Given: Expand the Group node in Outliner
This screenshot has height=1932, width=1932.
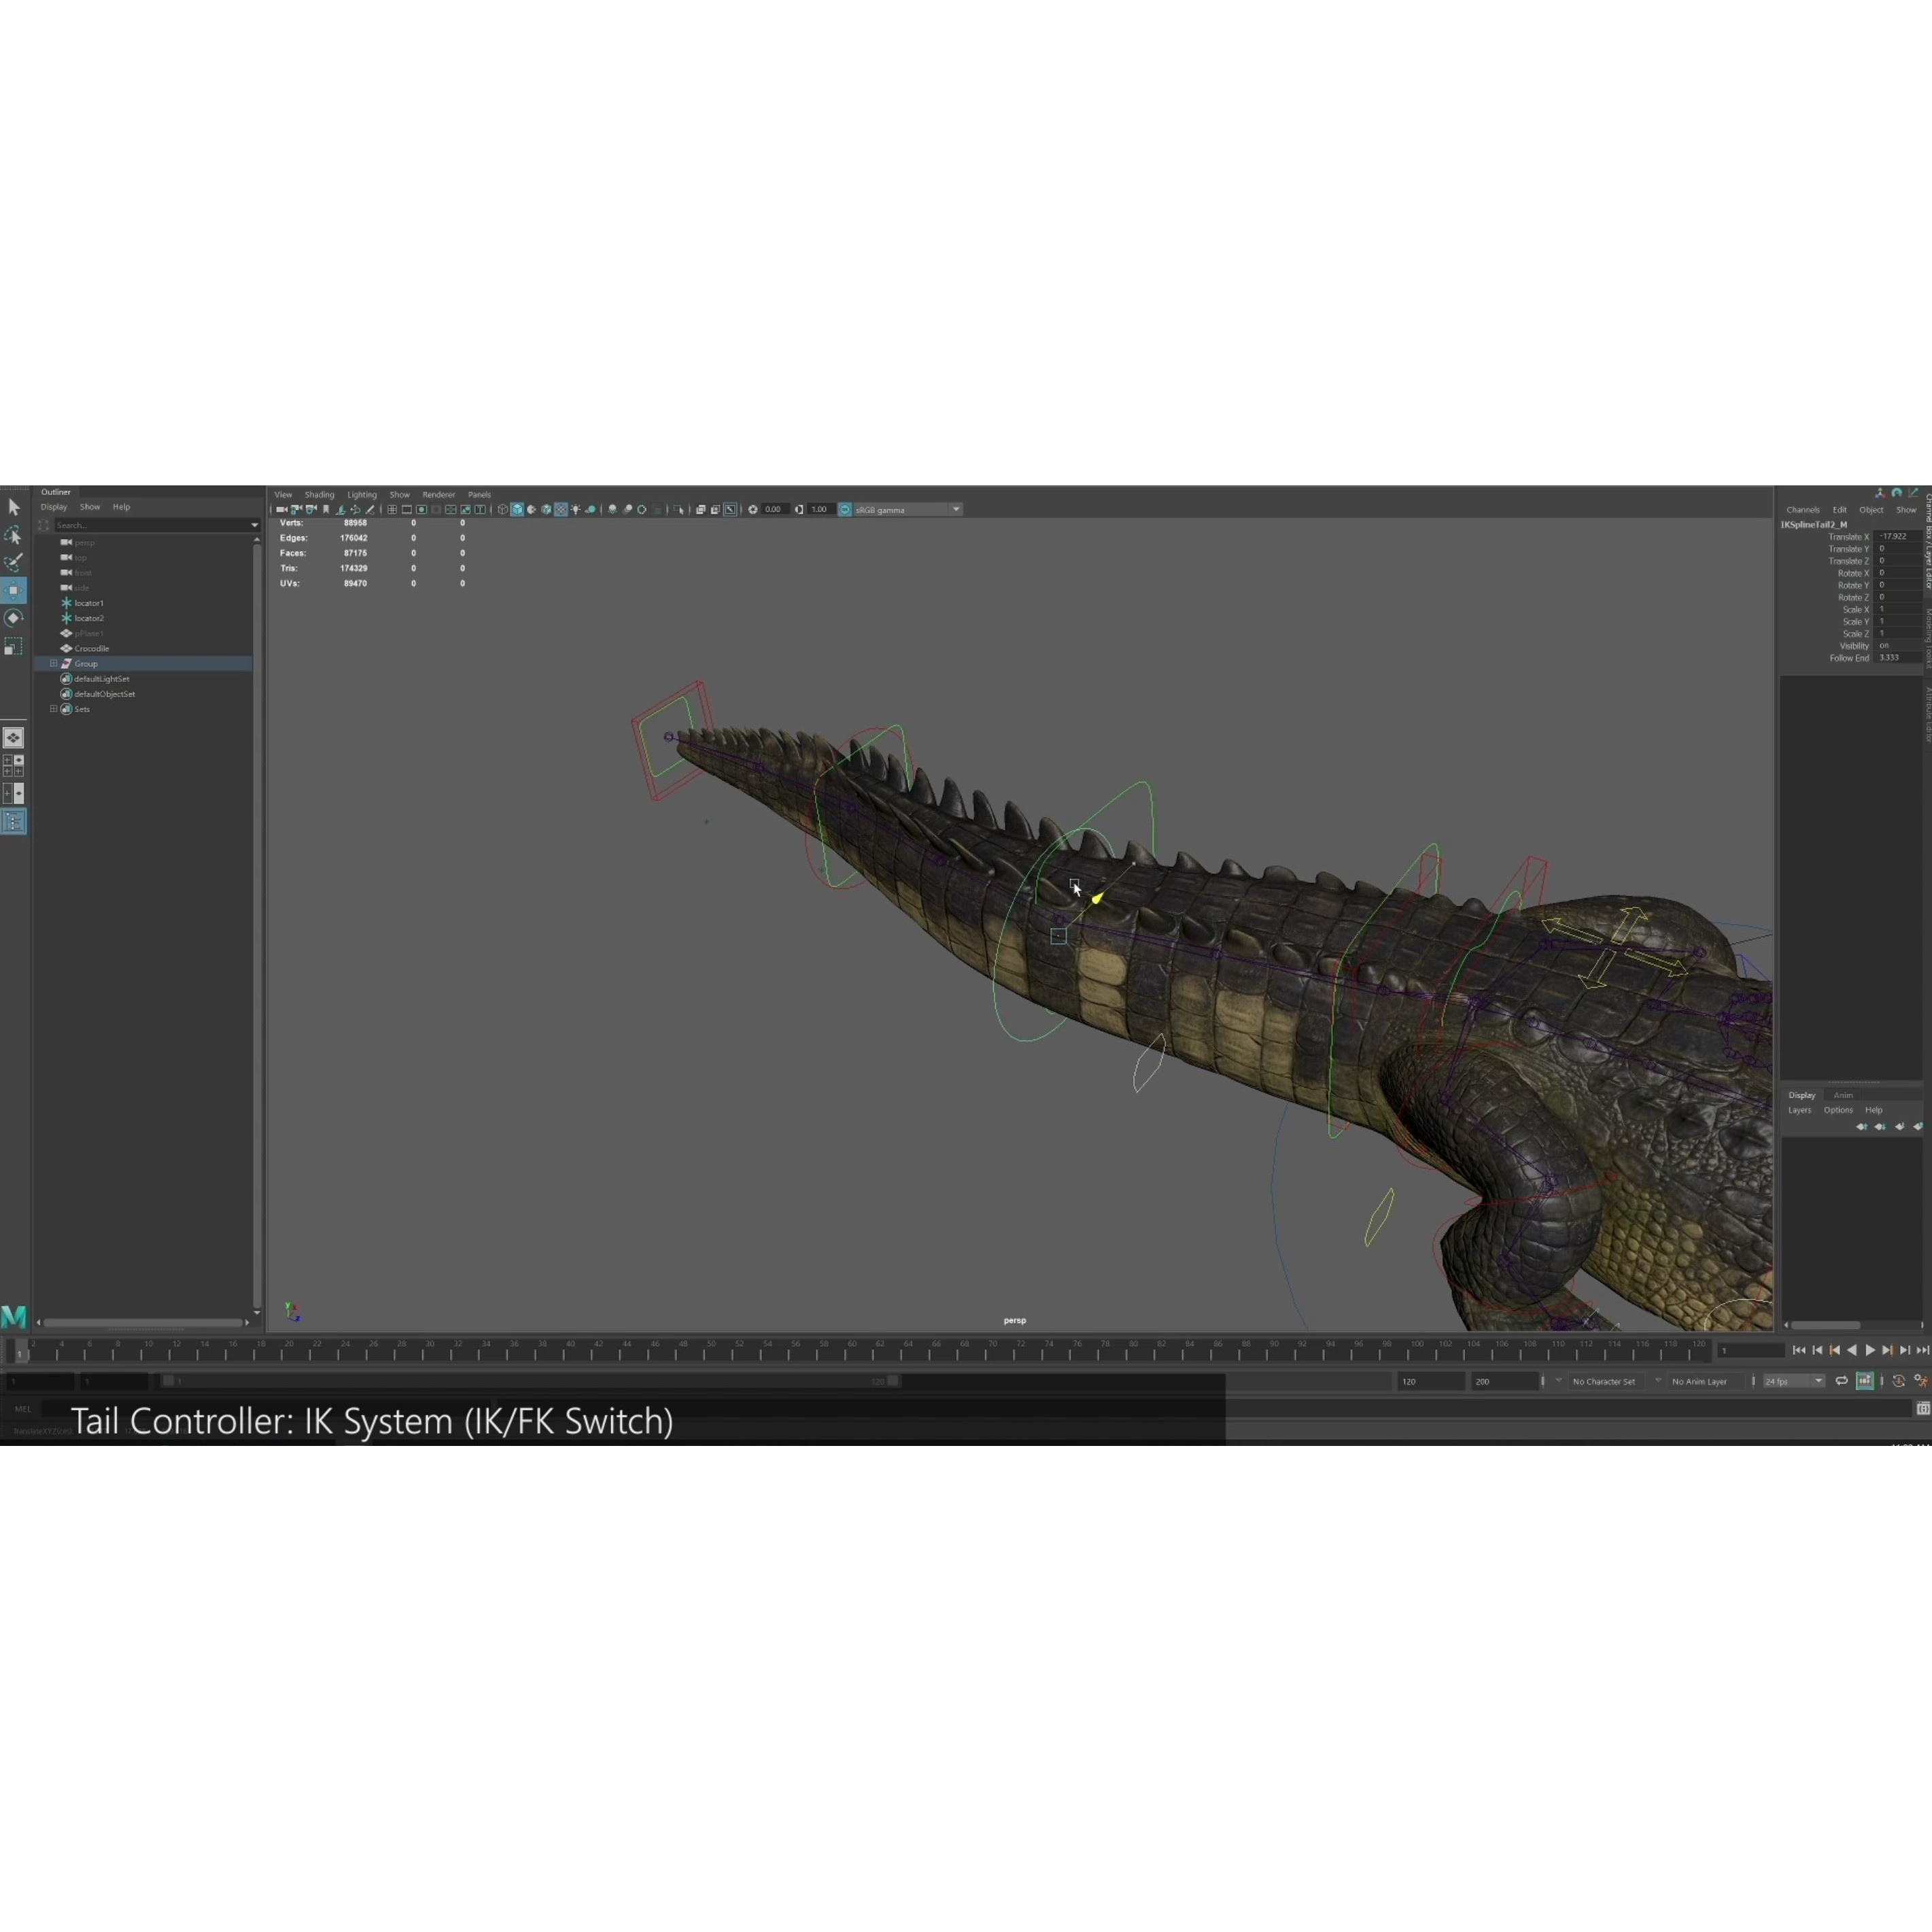Looking at the screenshot, I should coord(53,664).
